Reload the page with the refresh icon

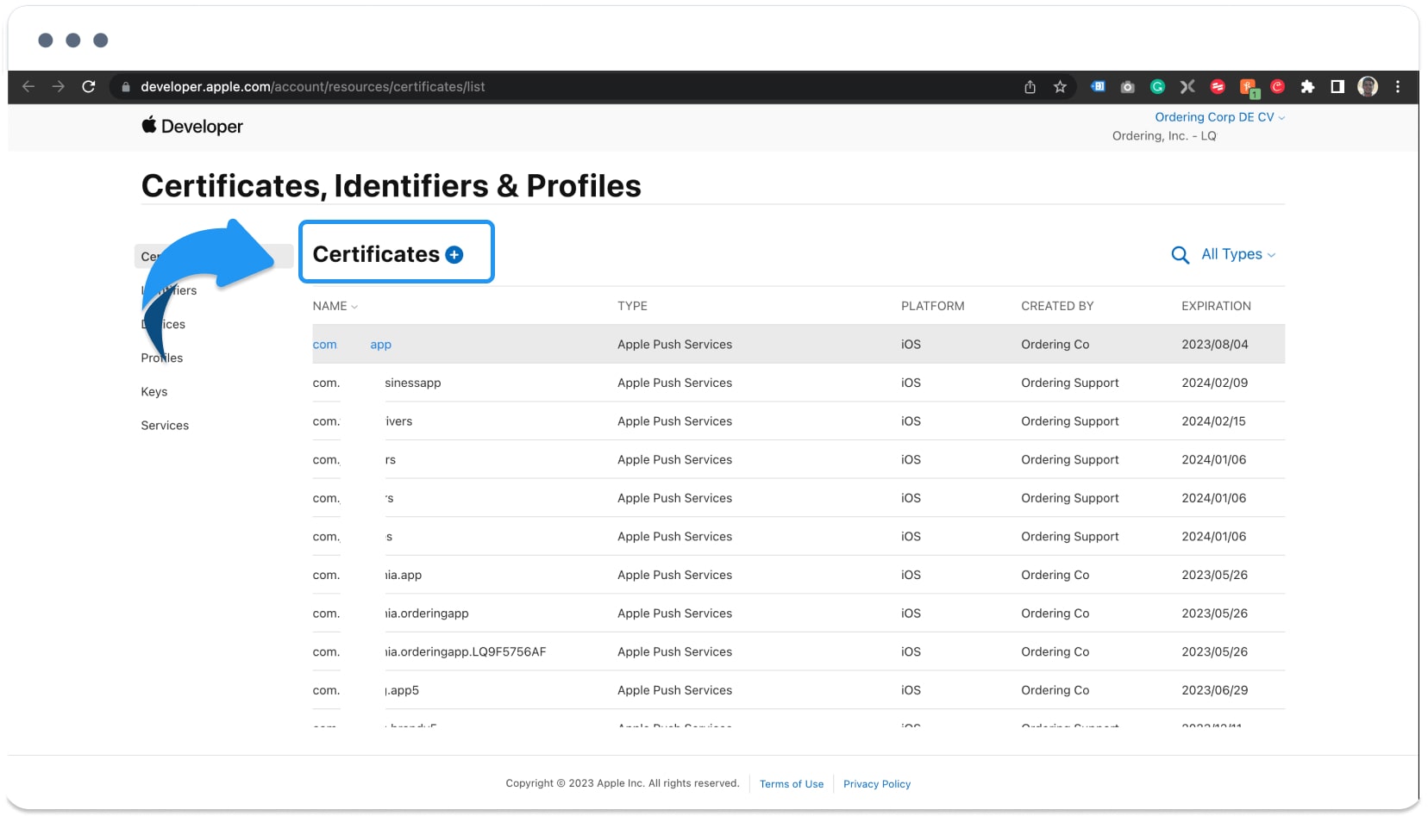[x=89, y=87]
